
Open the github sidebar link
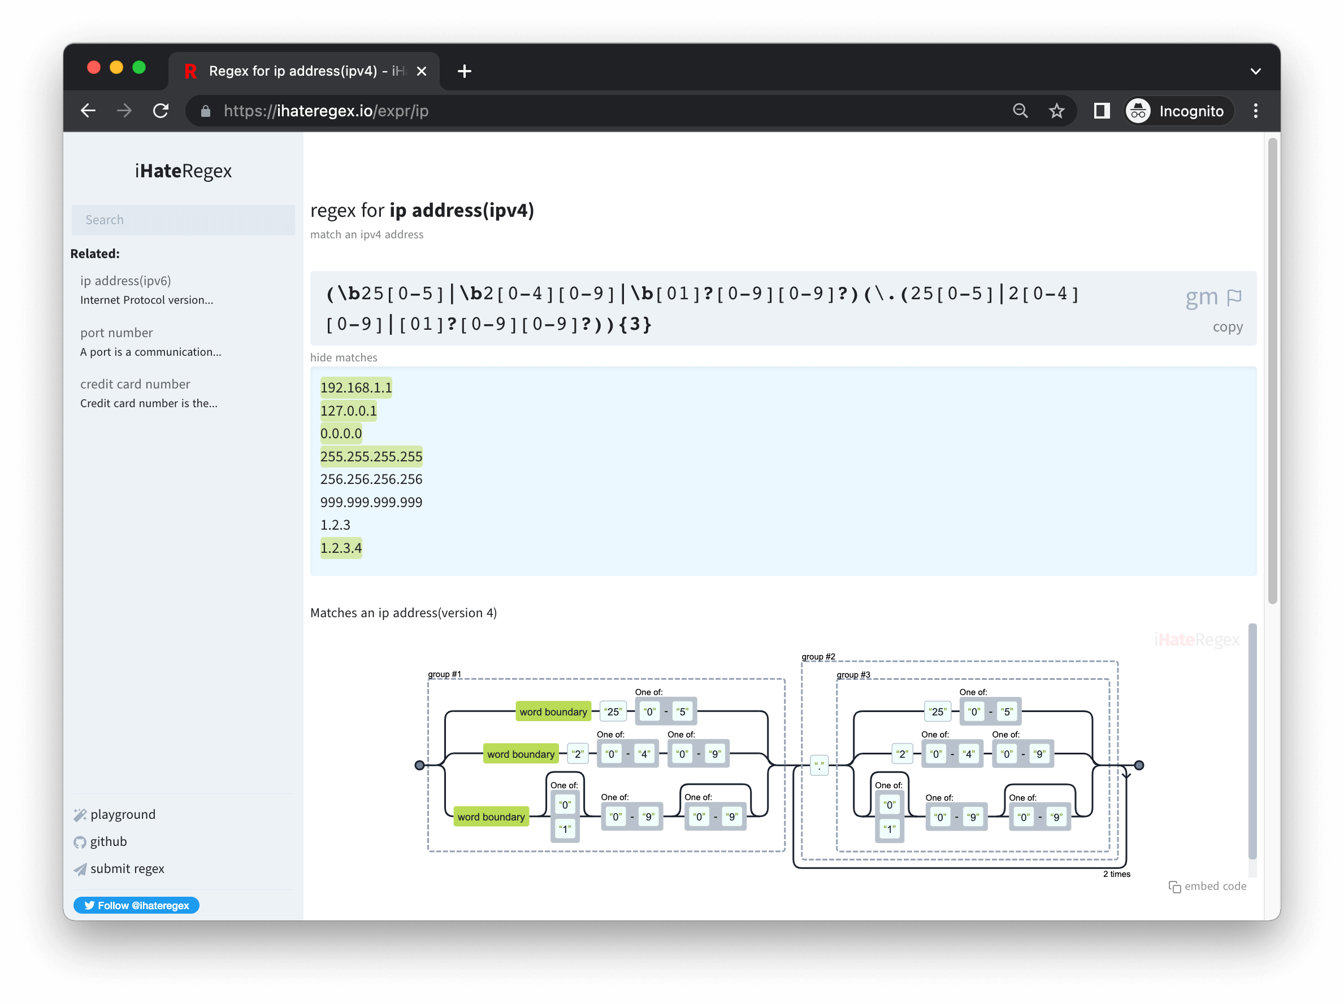pos(108,842)
